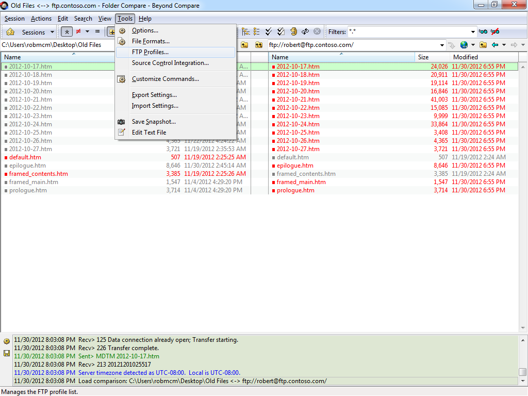Expand the right FTP path dropdown
The height and width of the screenshot is (396, 528).
click(442, 45)
